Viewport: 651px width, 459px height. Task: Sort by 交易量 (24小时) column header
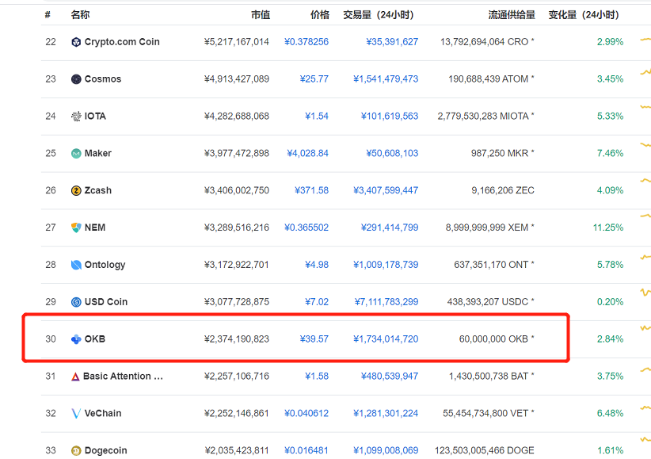tap(379, 15)
